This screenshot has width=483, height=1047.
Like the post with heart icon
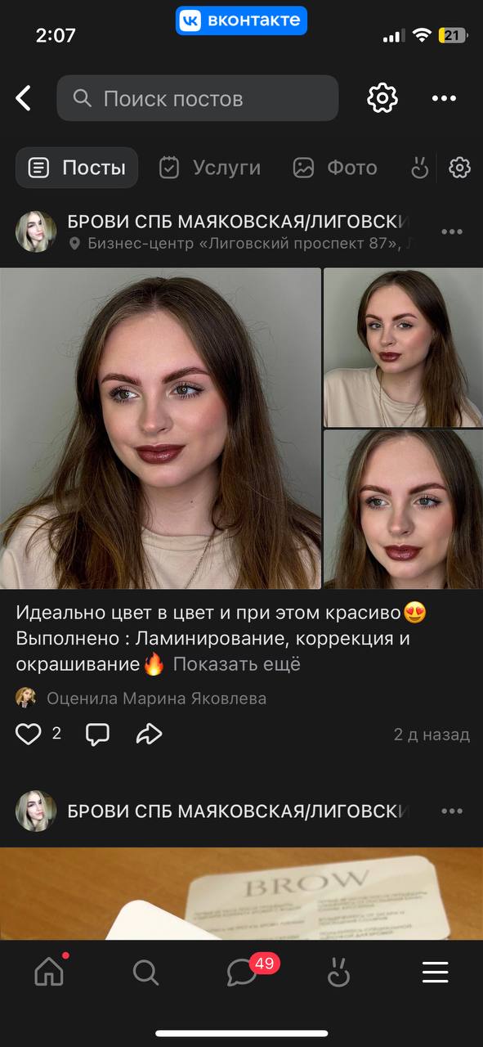[x=29, y=734]
